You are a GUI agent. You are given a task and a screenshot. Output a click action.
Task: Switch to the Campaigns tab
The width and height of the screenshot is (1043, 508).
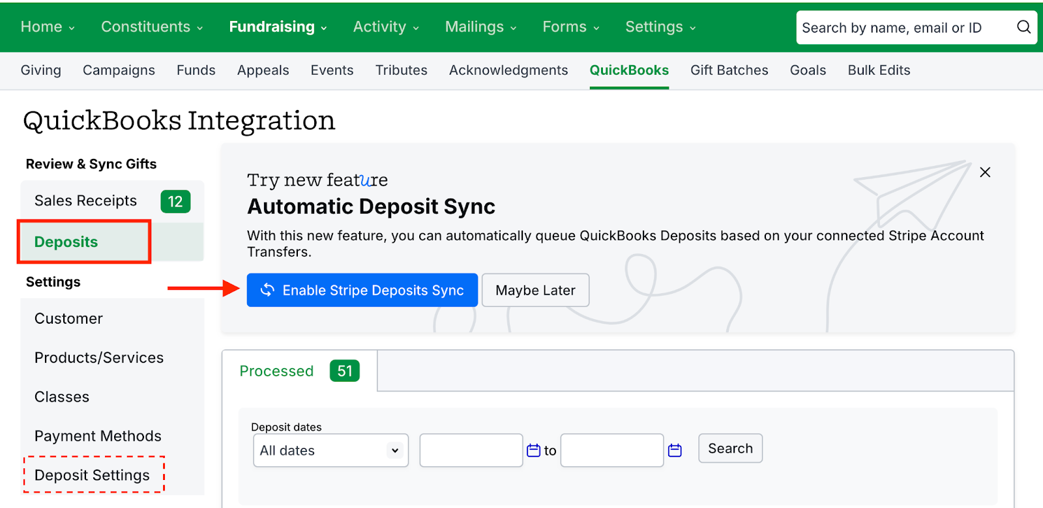(119, 70)
